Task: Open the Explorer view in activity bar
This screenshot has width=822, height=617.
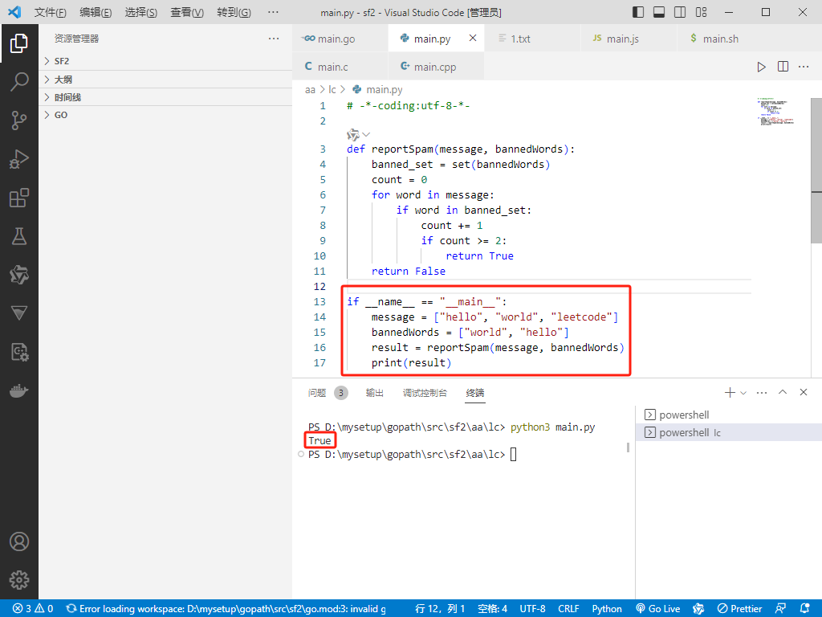Action: 19,43
